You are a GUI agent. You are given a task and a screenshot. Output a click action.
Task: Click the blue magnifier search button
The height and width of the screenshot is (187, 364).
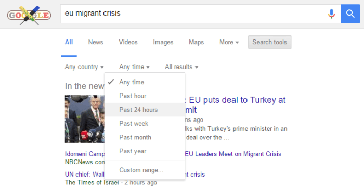(x=350, y=14)
